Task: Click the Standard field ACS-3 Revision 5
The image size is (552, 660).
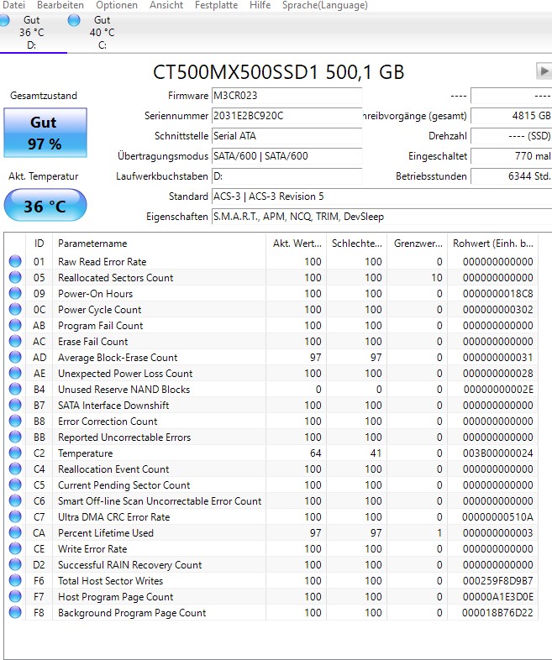Action: point(381,196)
